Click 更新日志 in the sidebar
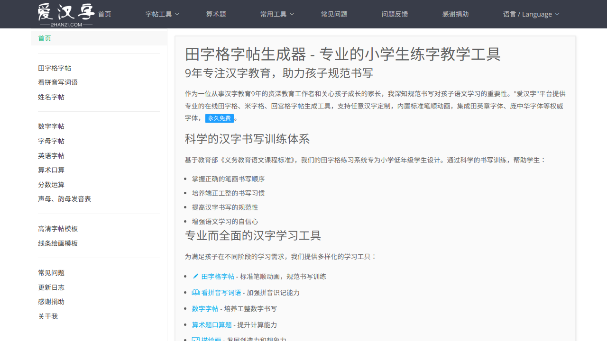This screenshot has height=341, width=607. (x=51, y=287)
